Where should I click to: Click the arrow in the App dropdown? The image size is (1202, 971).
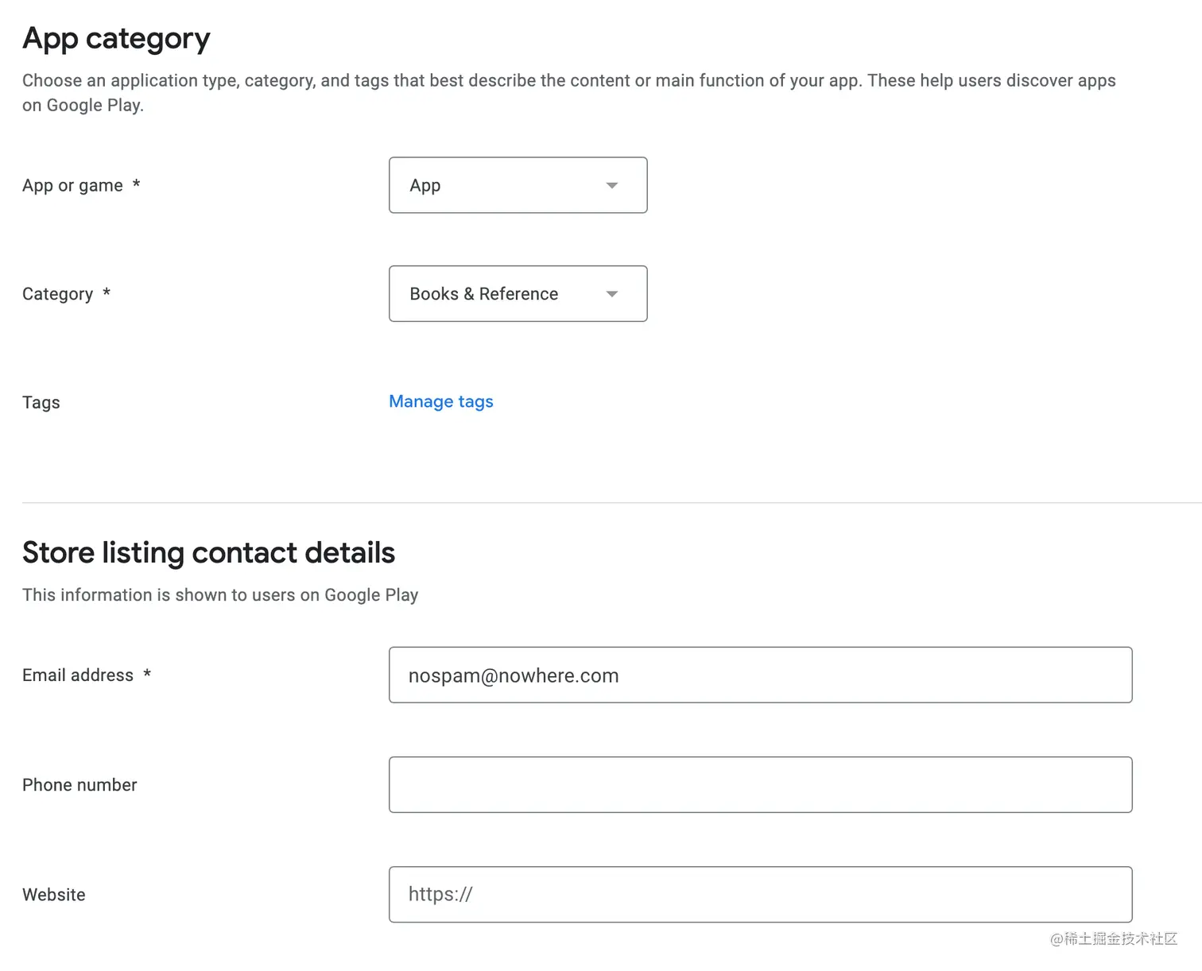tap(611, 185)
